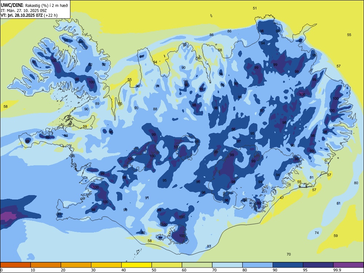Click the 10–20 orange legend swatch
364x273 pixels.
[x=46, y=265]
